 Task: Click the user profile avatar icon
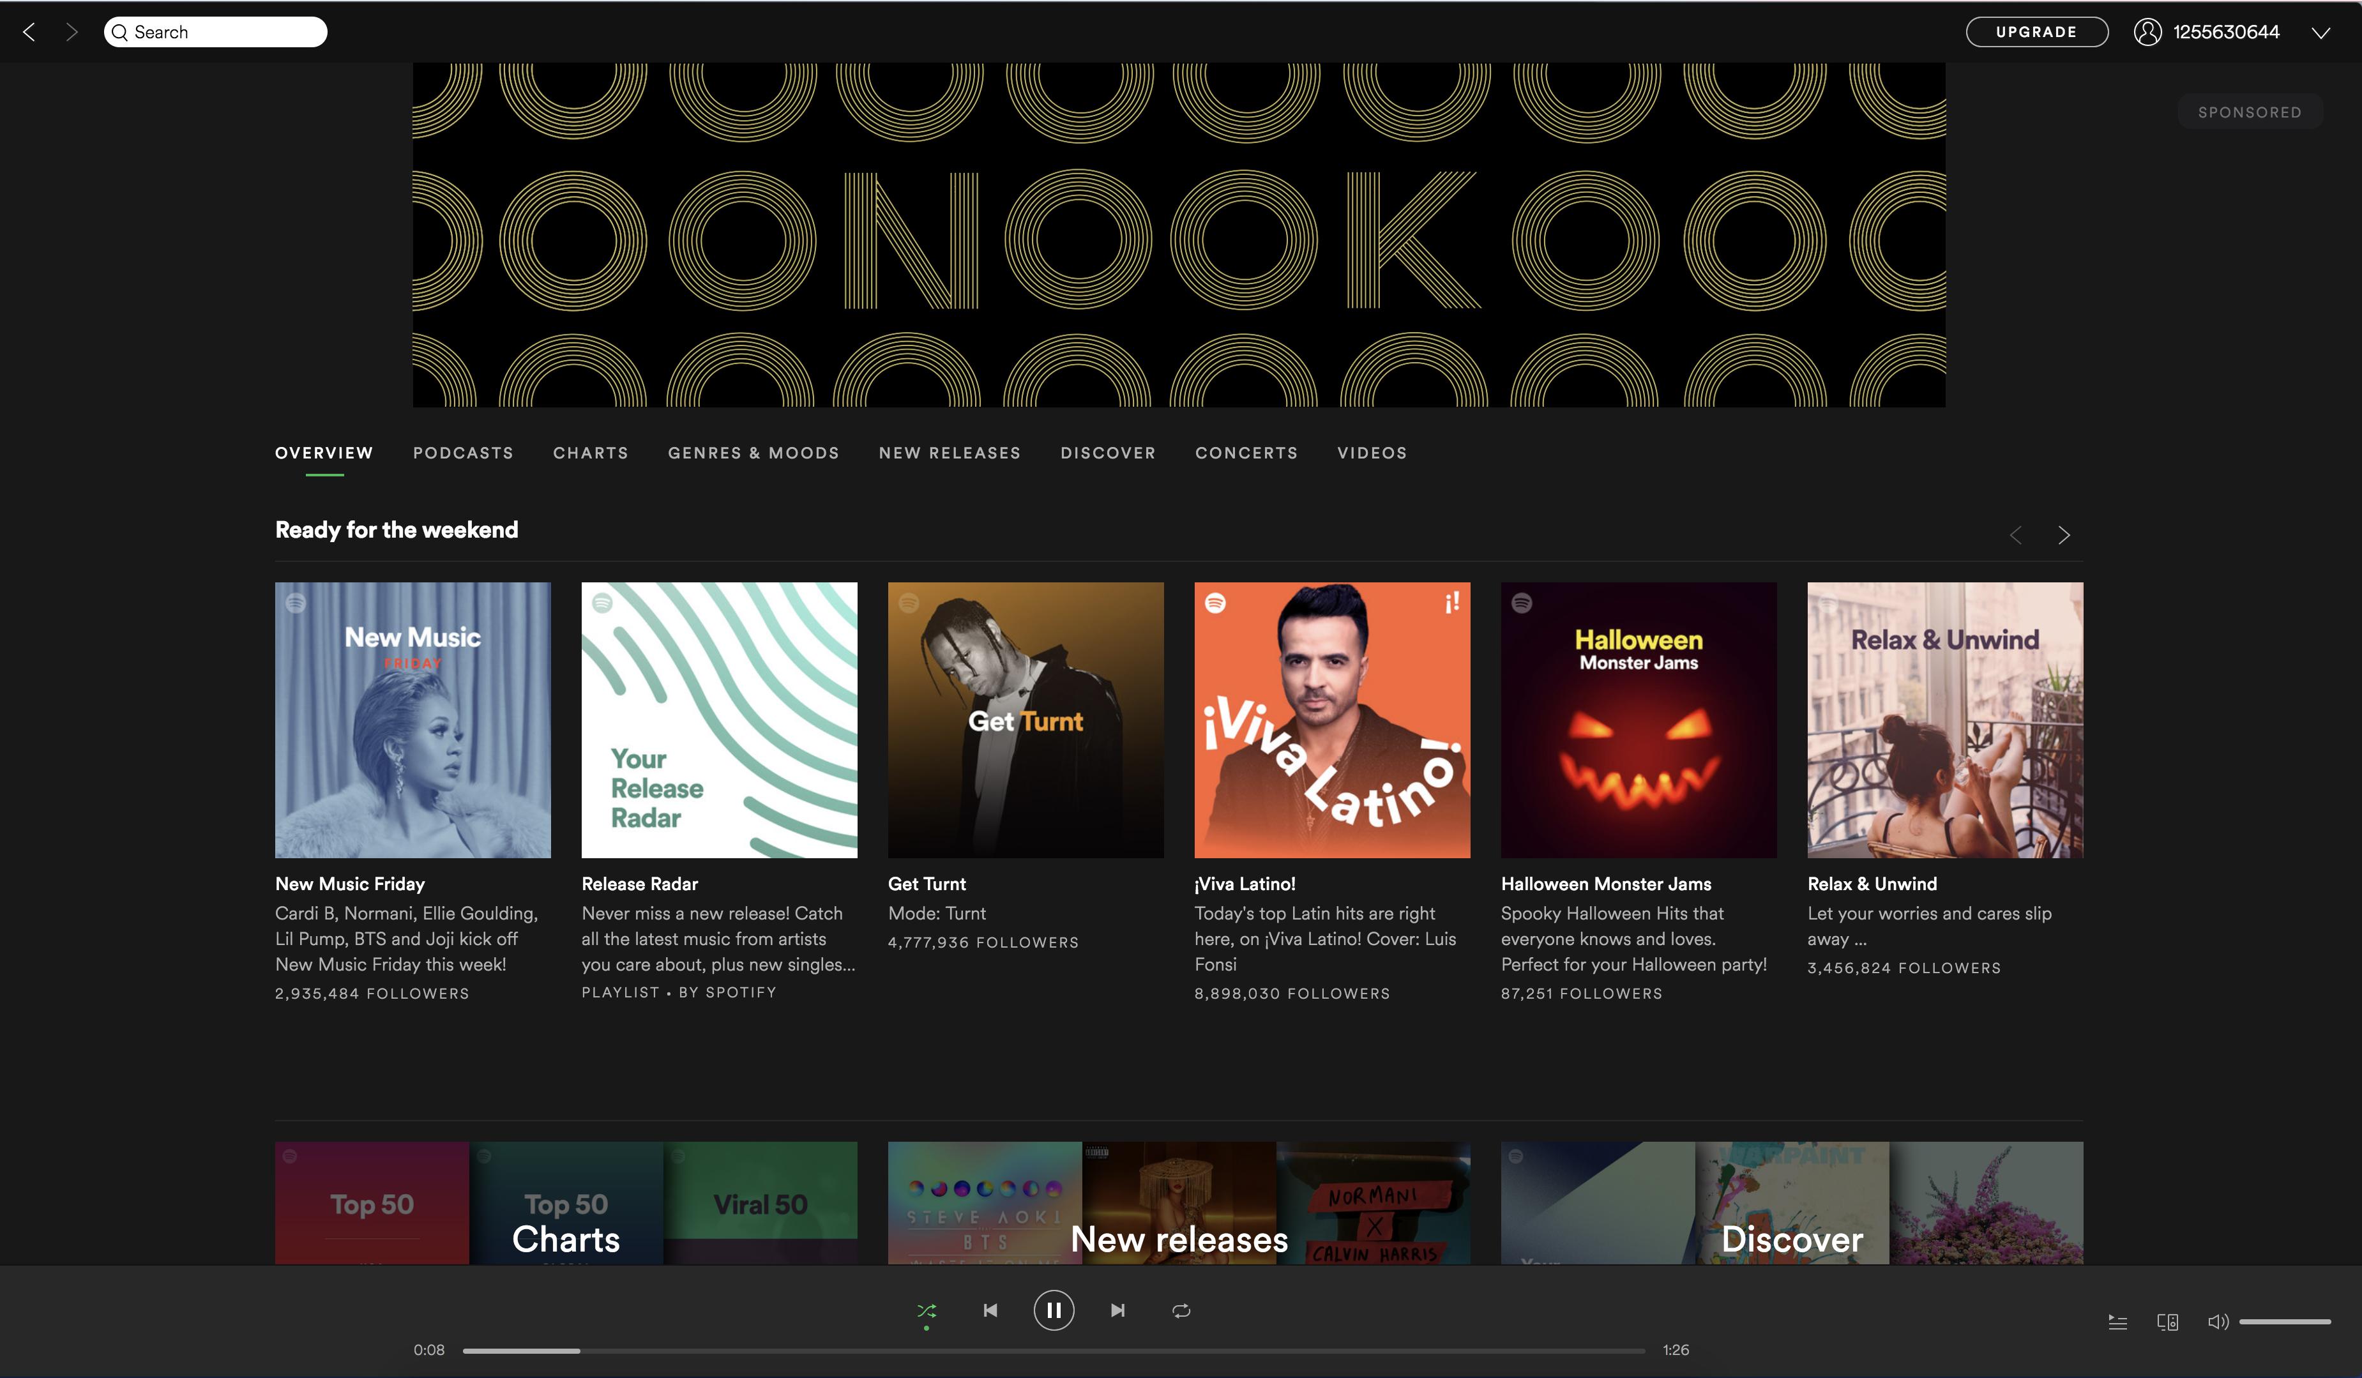(x=2147, y=32)
